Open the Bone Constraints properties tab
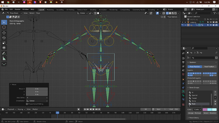 click(x=183, y=100)
